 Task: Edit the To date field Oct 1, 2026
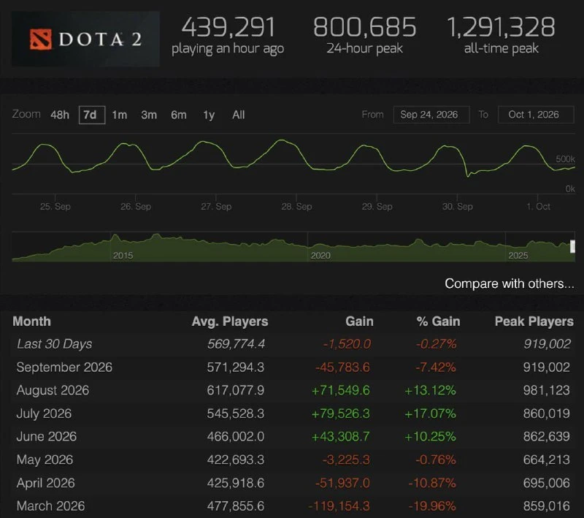[x=536, y=115]
